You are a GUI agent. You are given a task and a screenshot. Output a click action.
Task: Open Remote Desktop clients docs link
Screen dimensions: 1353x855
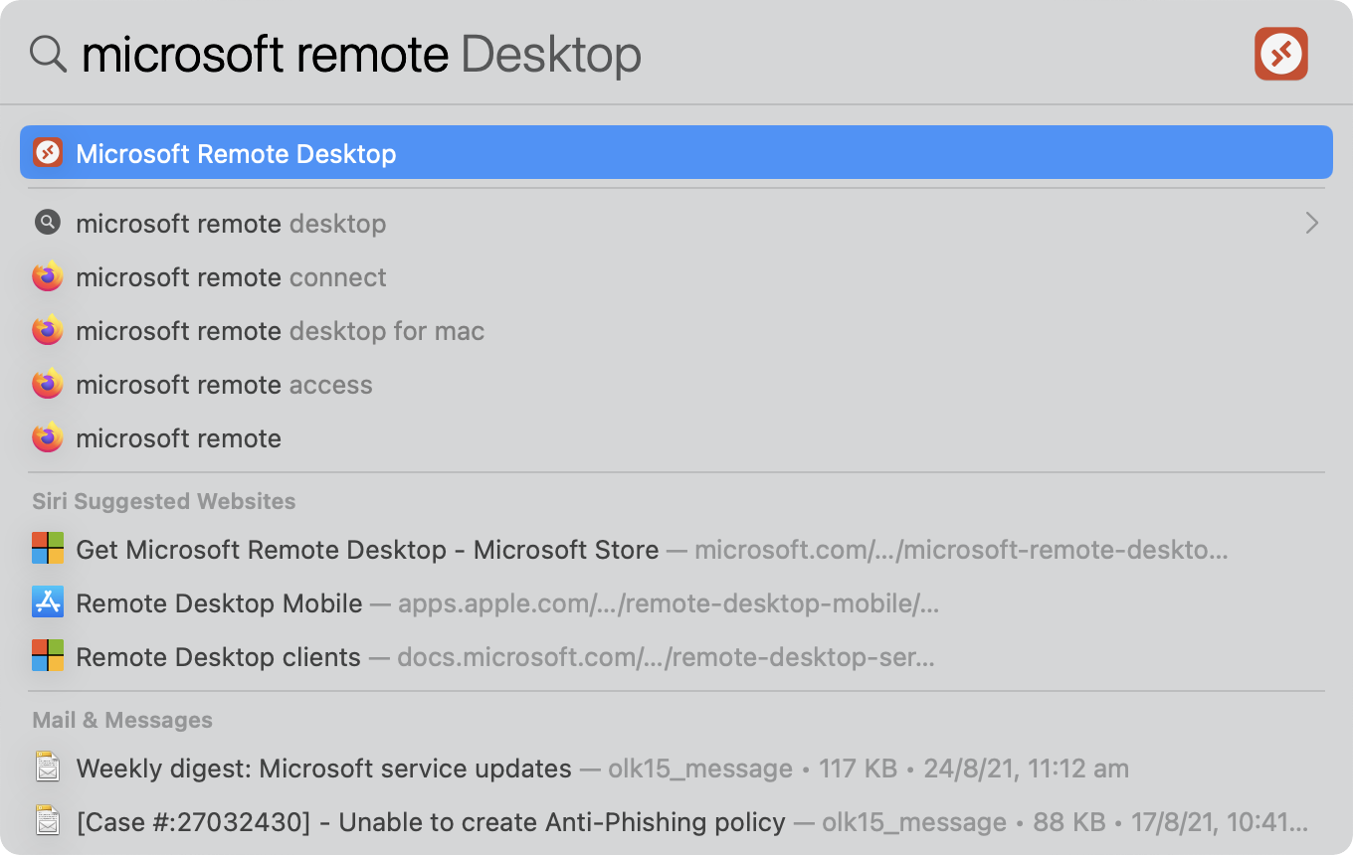point(219,657)
